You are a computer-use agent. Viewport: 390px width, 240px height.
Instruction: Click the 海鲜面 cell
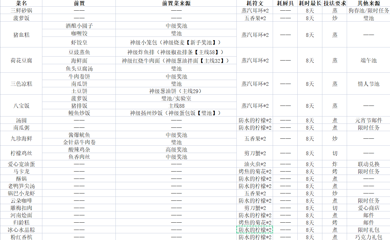(79, 61)
